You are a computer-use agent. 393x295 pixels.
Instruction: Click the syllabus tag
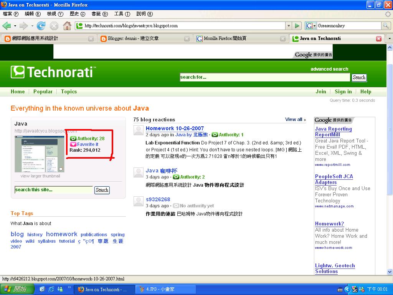pos(46,241)
